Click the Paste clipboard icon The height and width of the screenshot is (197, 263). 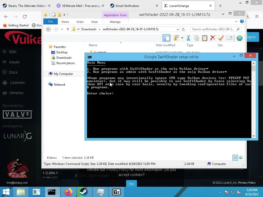[x=205, y=38]
